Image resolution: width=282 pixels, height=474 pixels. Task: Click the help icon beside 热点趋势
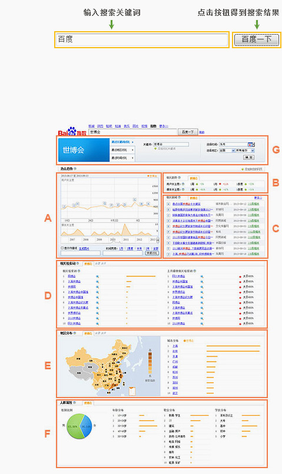pos(75,169)
